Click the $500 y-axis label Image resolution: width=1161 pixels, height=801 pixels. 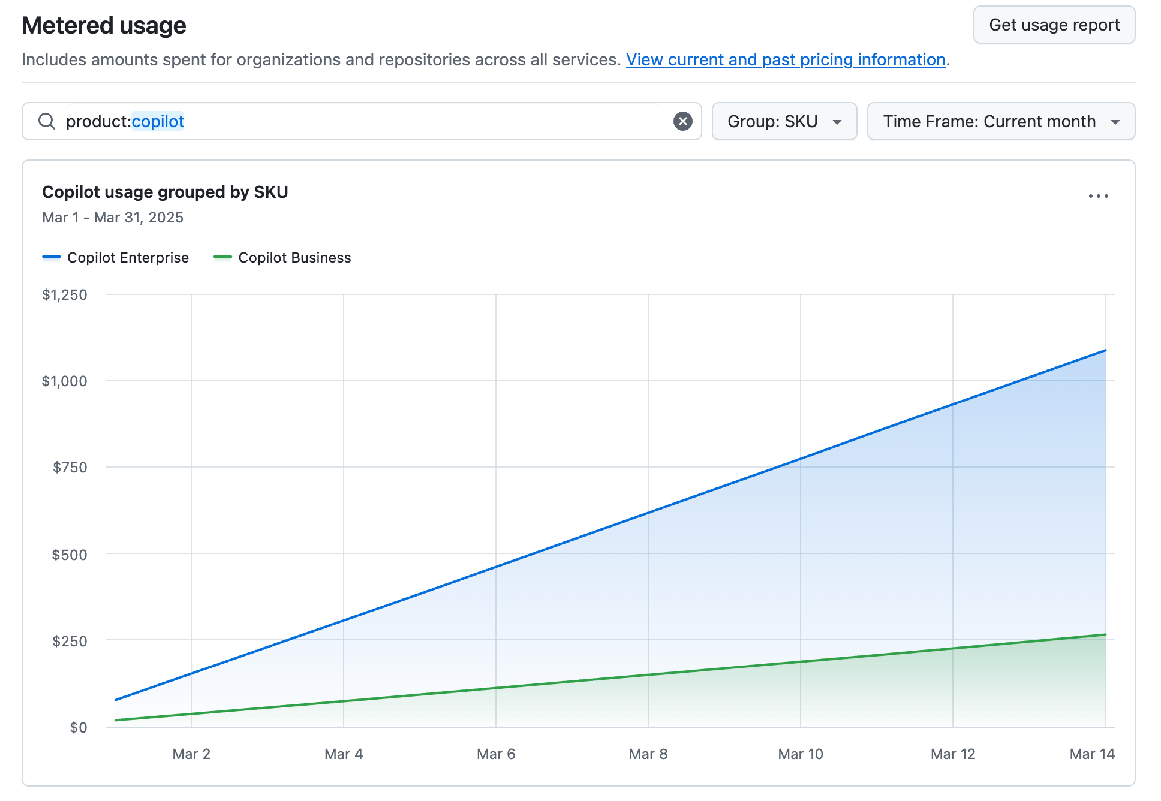70,555
